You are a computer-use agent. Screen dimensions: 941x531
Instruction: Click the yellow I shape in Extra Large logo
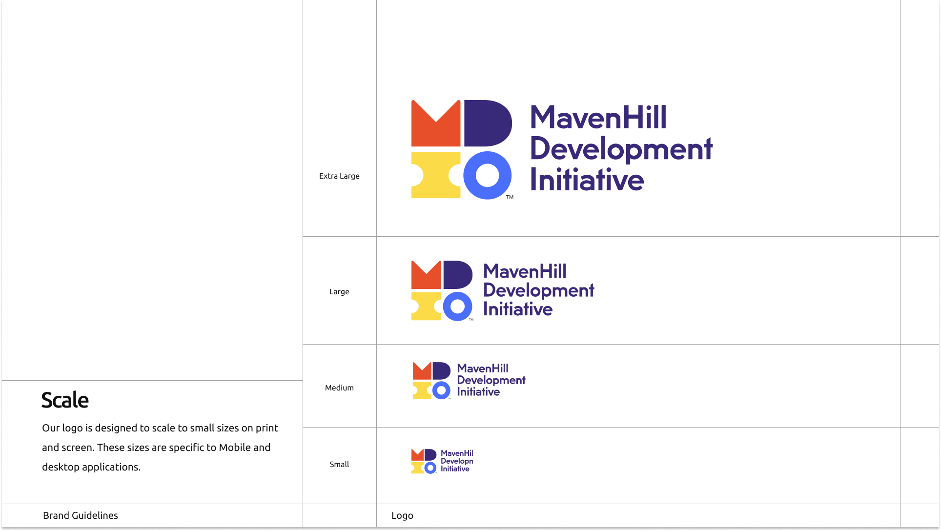pos(435,175)
